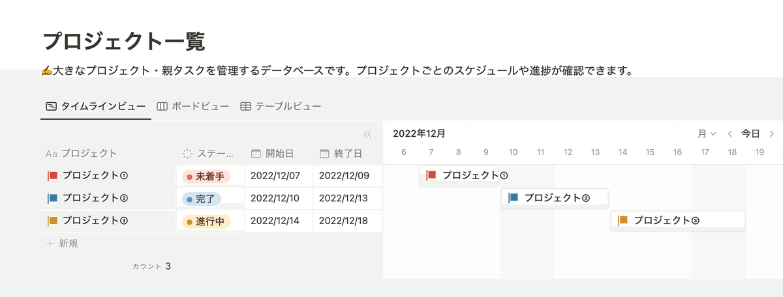Click the カウント 3 summary below the table
783x297 pixels.
[151, 266]
